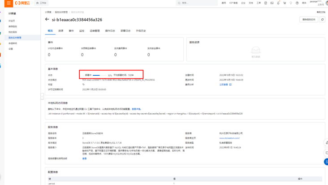Click the deployment progress bar at 50%
The width and height of the screenshot is (328, 185).
click(x=99, y=75)
